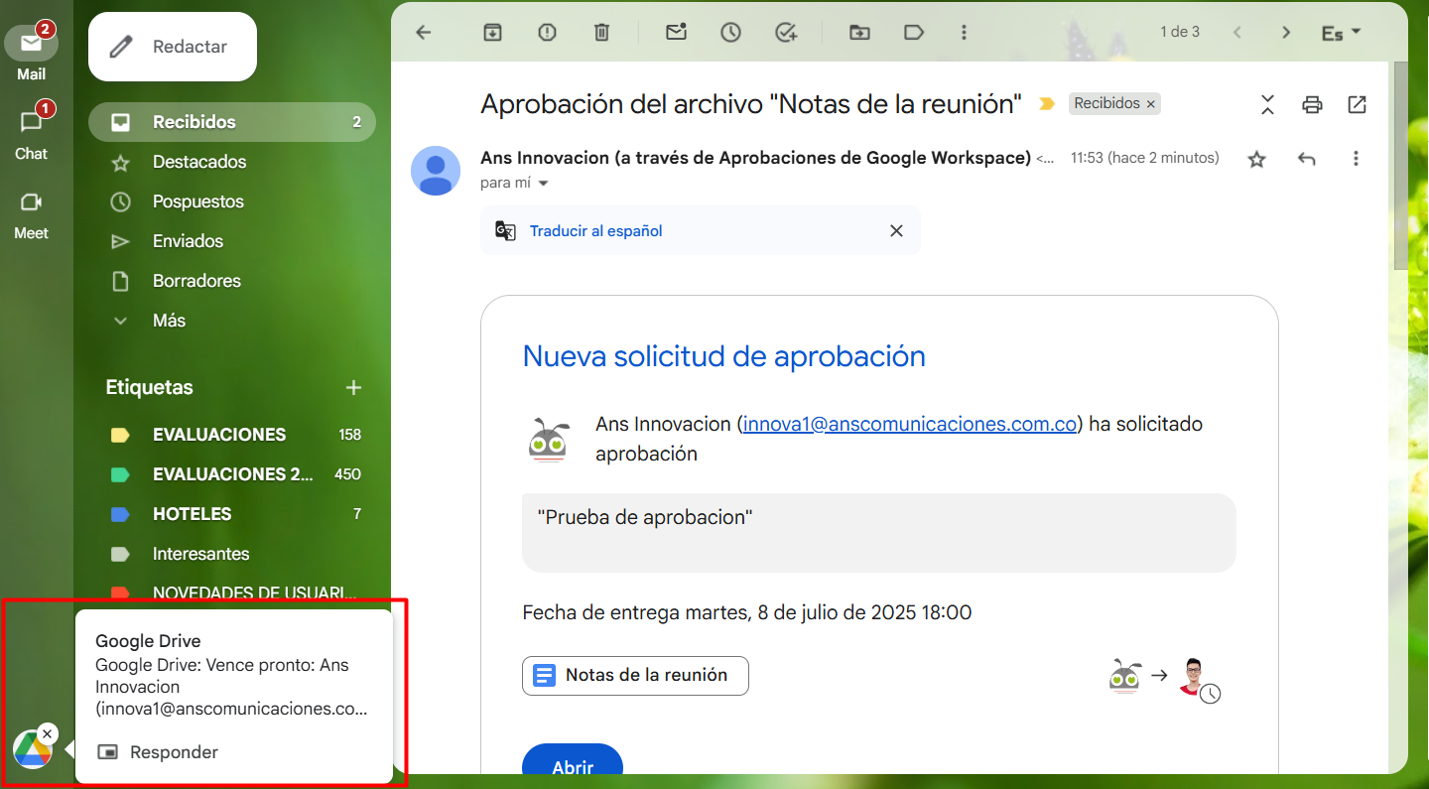
Task: Open more options in email toolbar
Action: click(x=964, y=33)
